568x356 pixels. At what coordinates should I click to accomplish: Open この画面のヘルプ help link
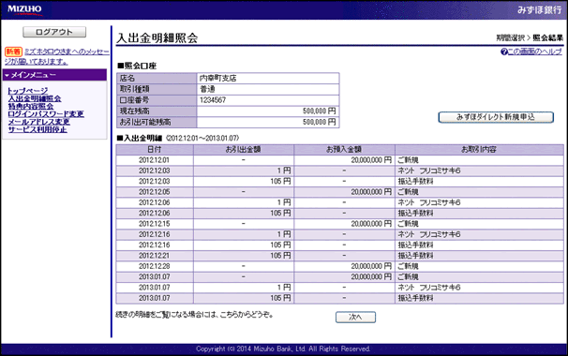(531, 52)
